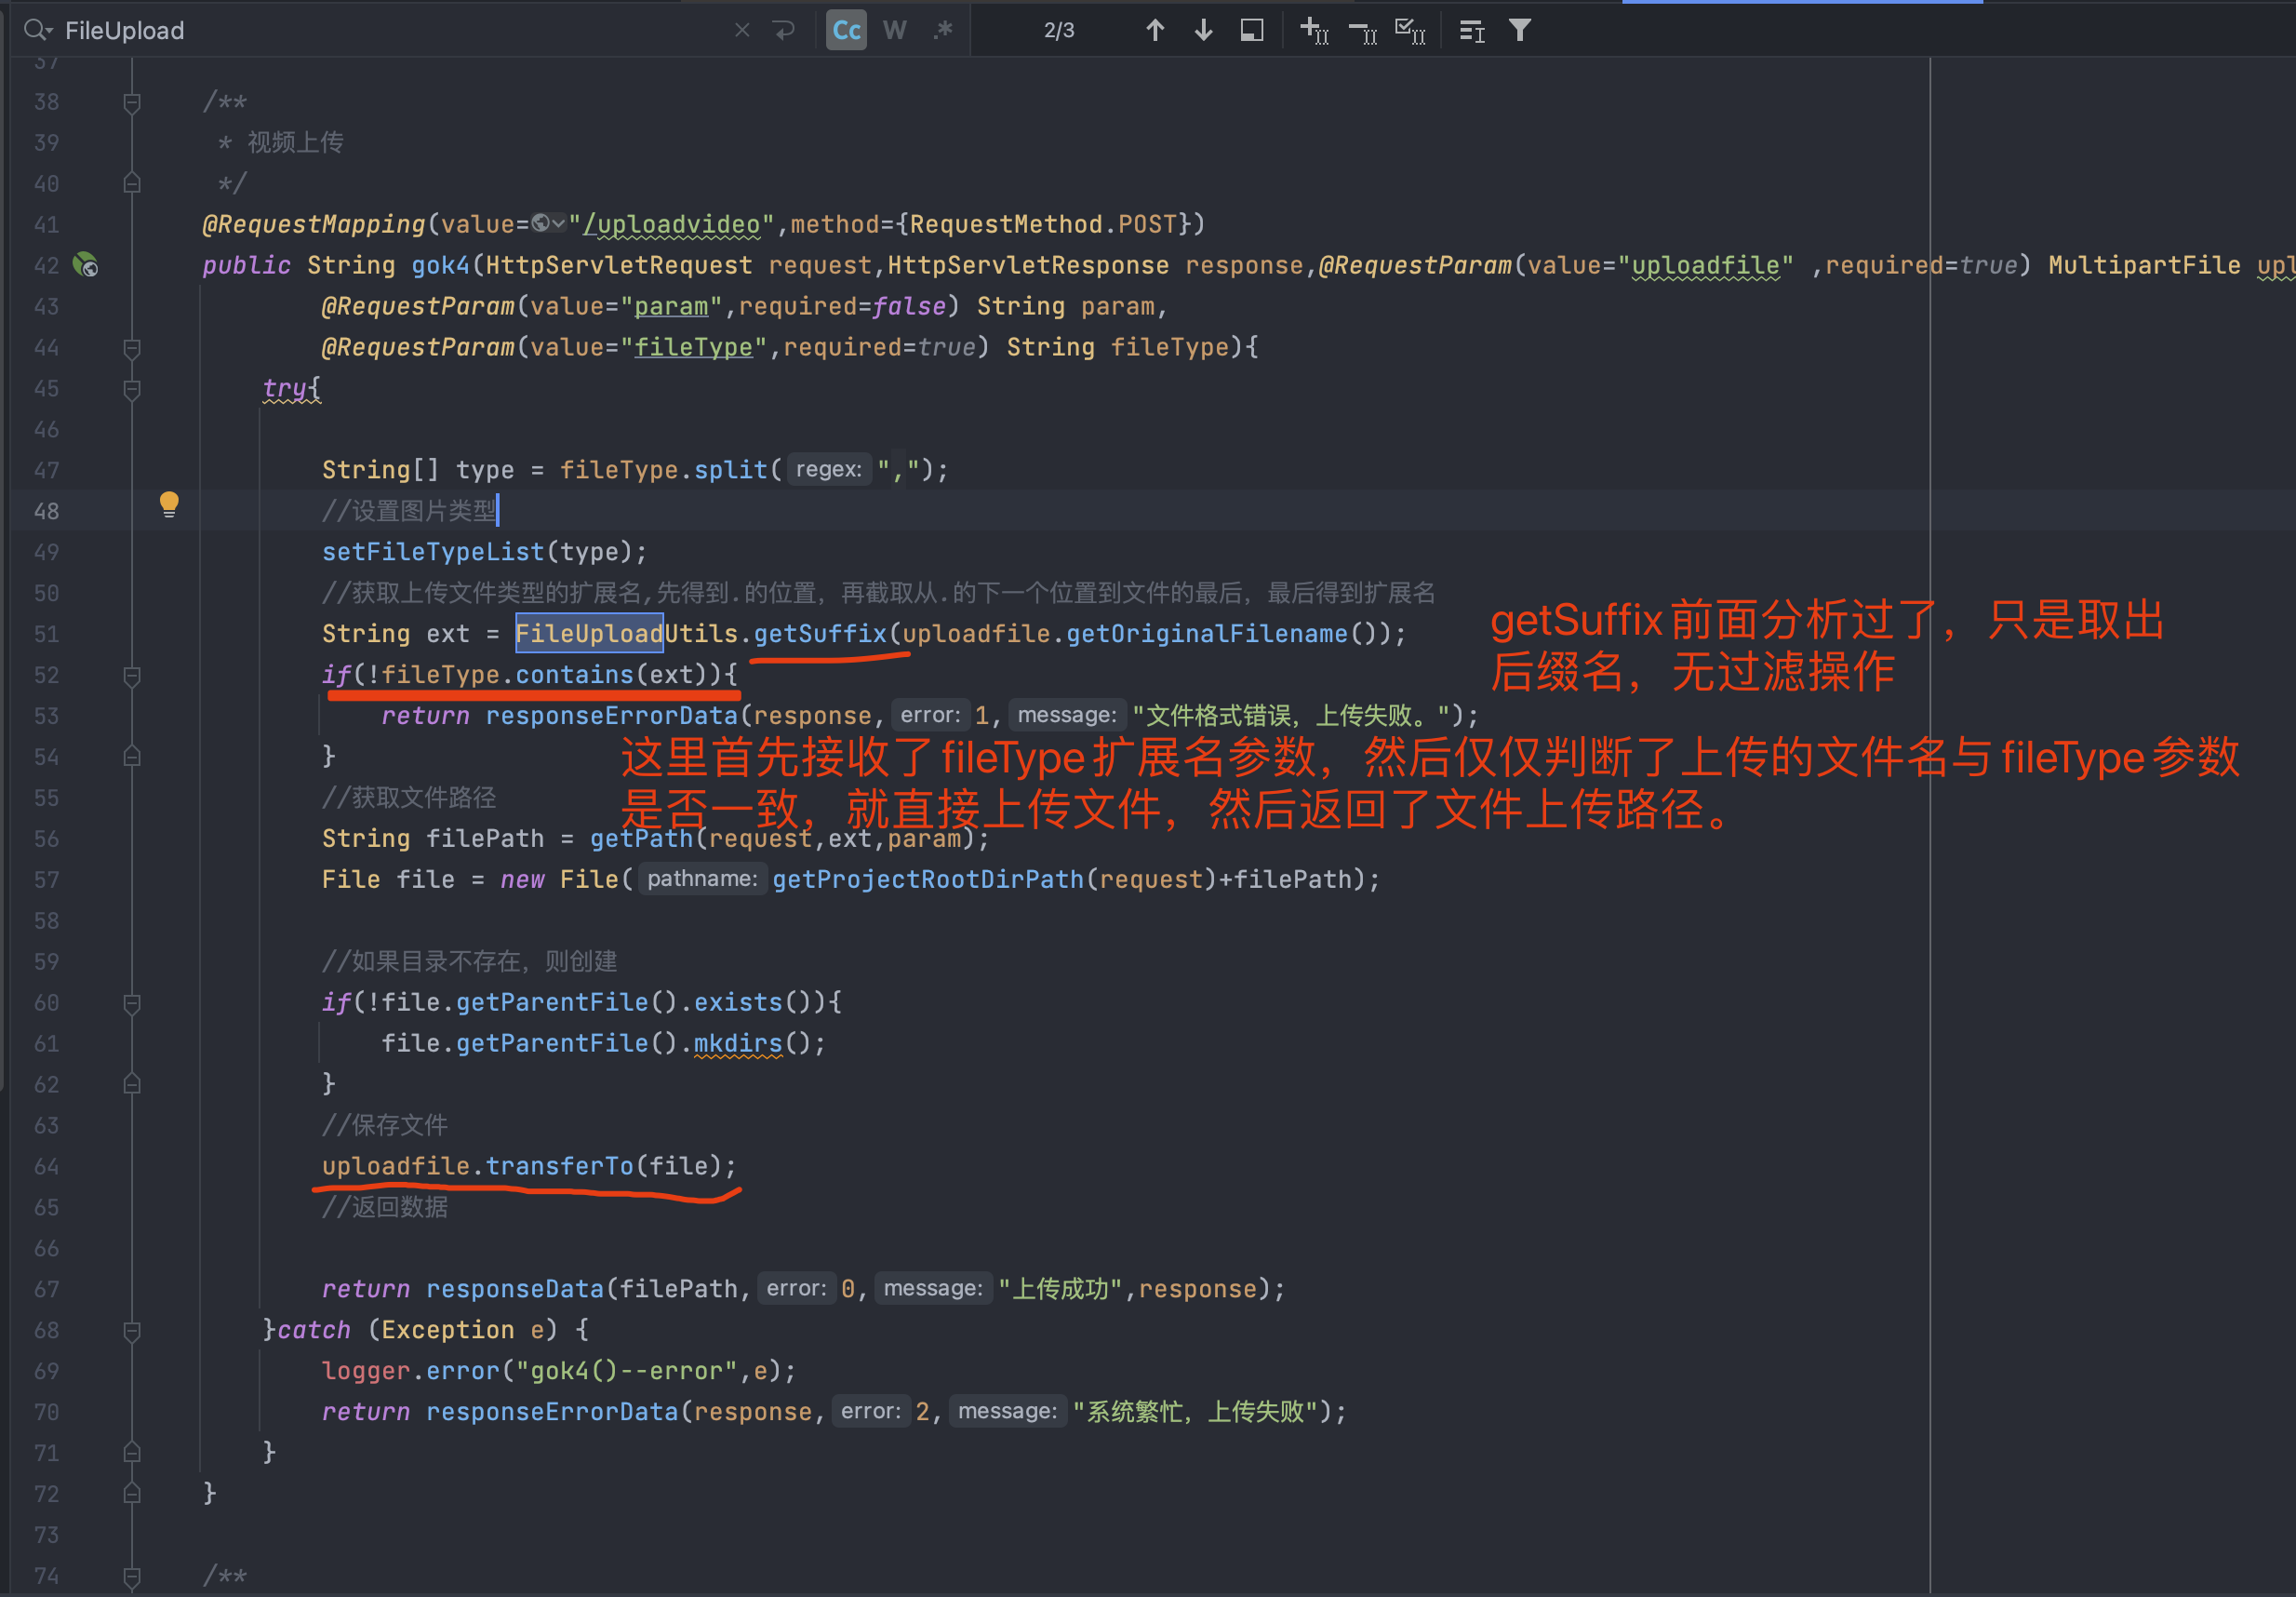Clear the search text with X

pyautogui.click(x=742, y=30)
